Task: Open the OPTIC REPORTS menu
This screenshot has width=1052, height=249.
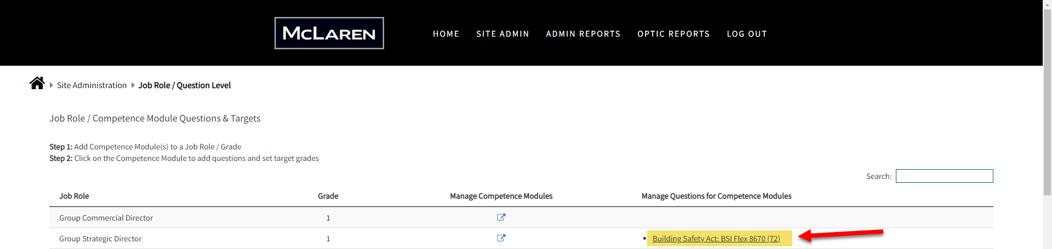Action: 673,34
